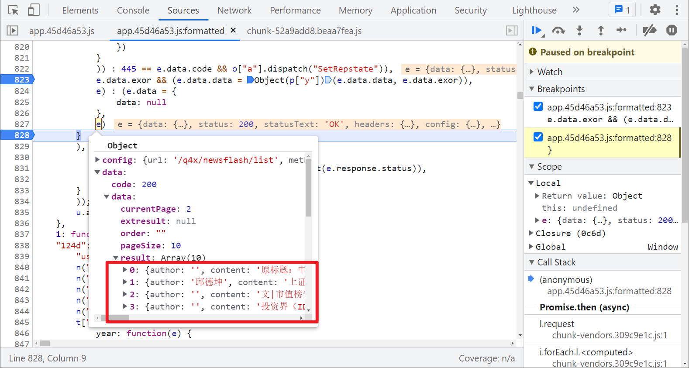Resume script execution

pyautogui.click(x=537, y=31)
